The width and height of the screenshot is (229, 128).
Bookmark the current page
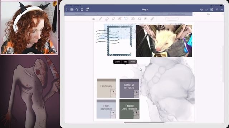(82, 10)
